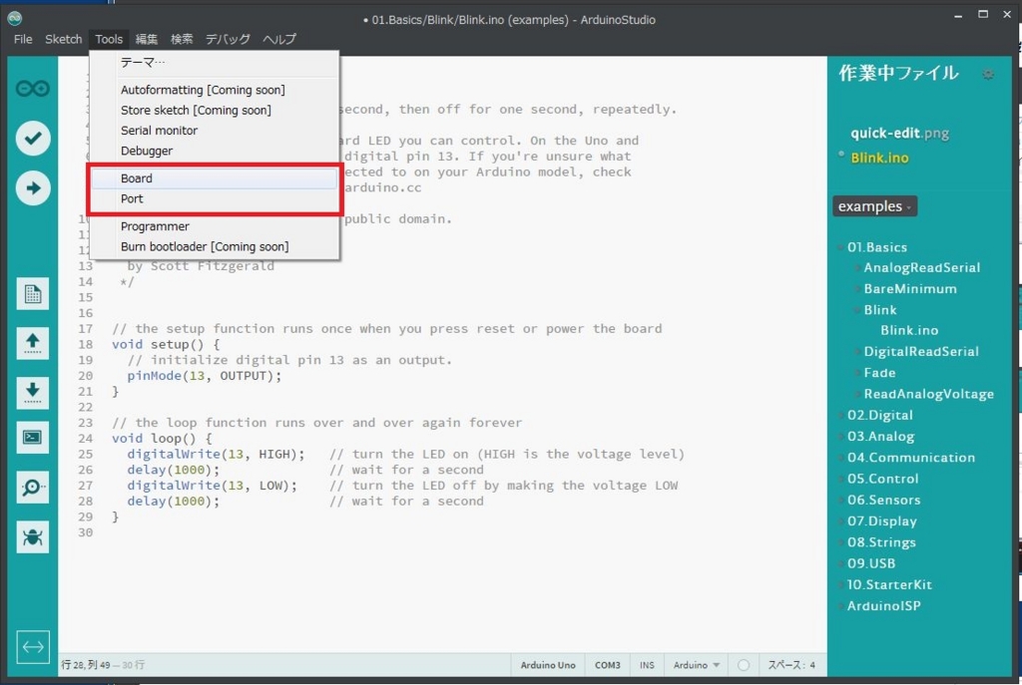Click the 行 28, 列 49 cursor position
This screenshot has width=1022, height=685.
(86, 665)
